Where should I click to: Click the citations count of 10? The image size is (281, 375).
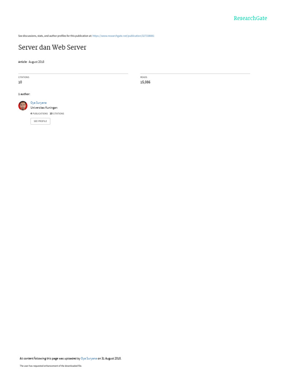[20, 82]
